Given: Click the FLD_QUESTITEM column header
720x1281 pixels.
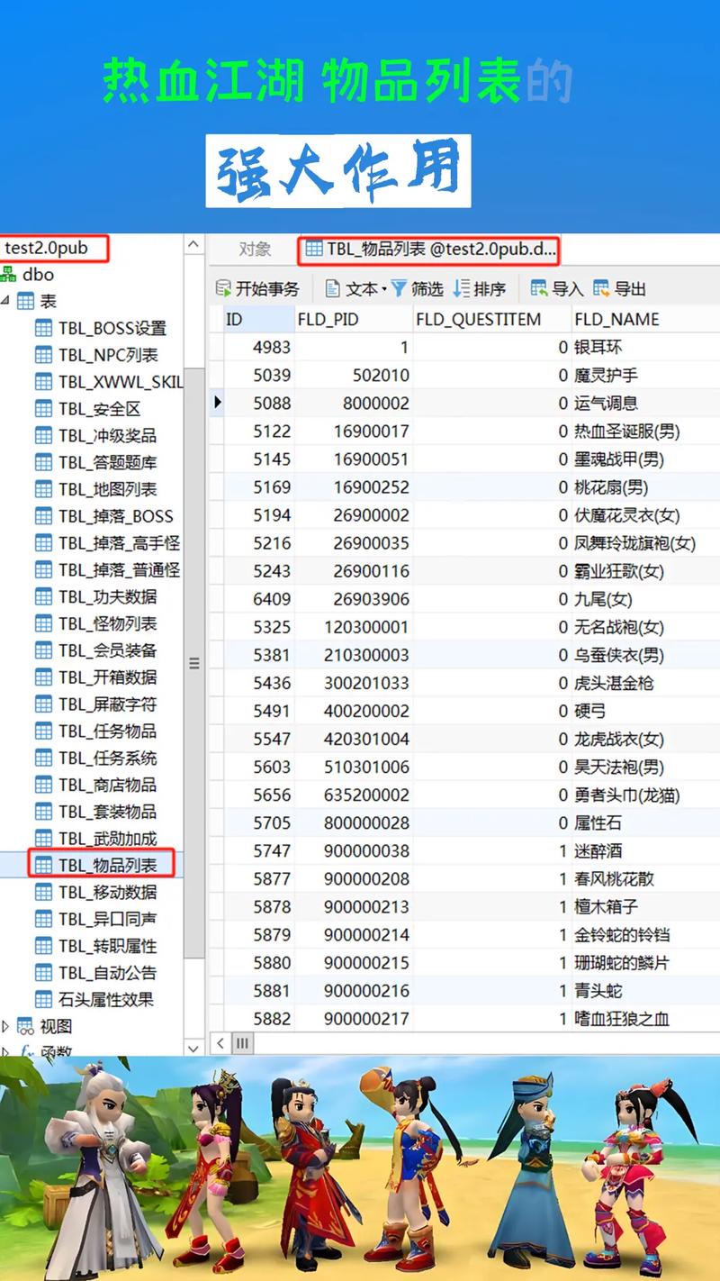Looking at the screenshot, I should point(492,319).
